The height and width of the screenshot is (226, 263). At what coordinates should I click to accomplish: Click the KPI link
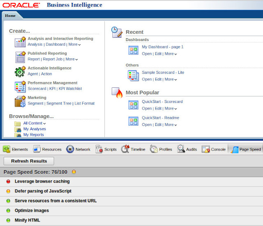(52, 89)
